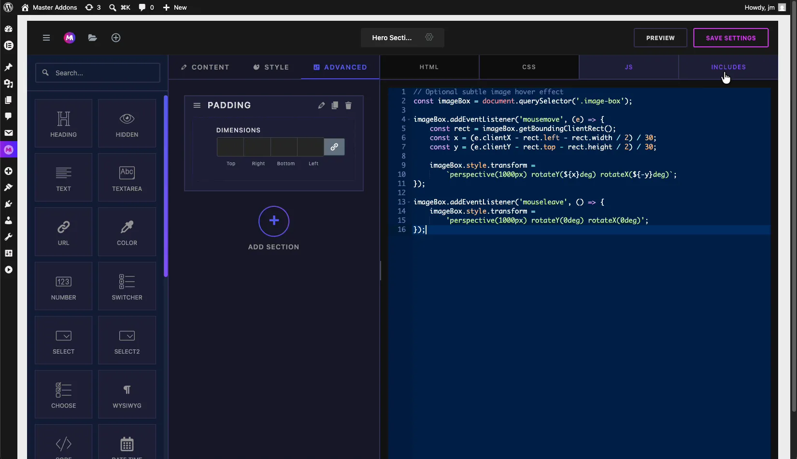Add the Text control

pyautogui.click(x=63, y=177)
